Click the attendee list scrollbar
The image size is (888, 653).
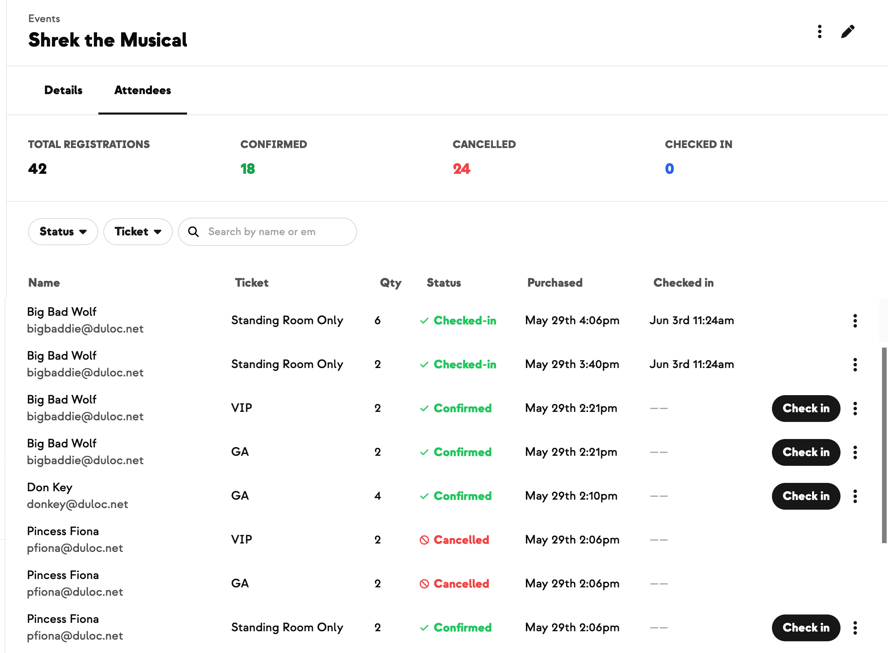[x=884, y=445]
